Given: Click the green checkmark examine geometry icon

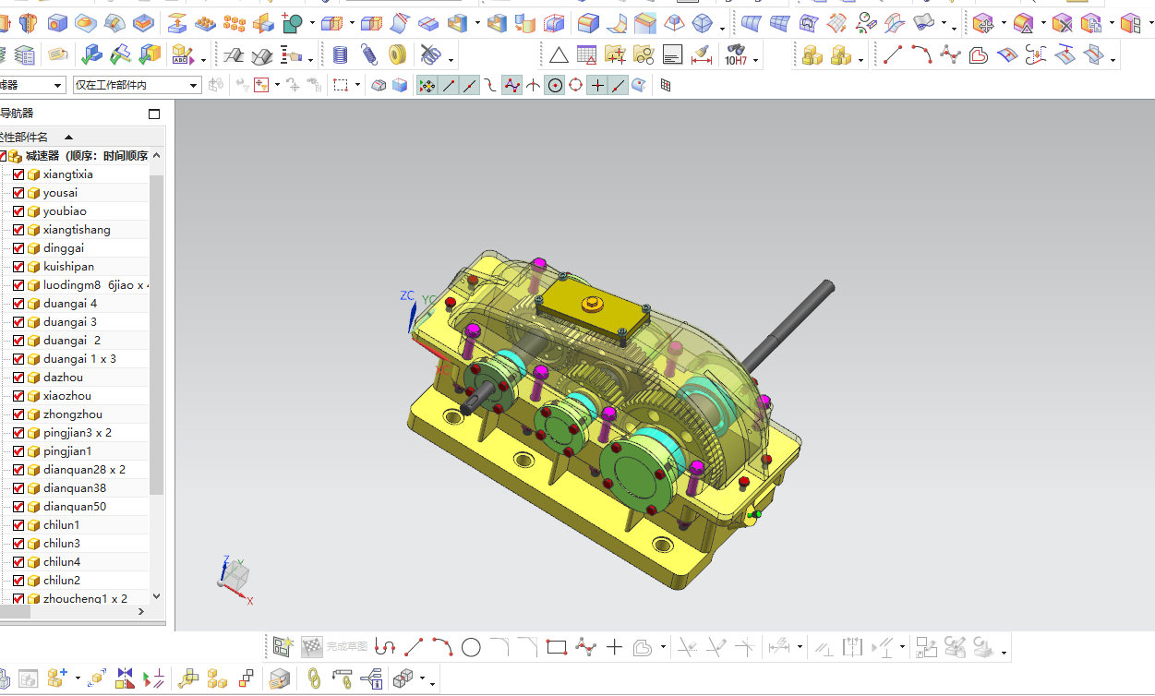Looking at the screenshot, I should (x=91, y=55).
